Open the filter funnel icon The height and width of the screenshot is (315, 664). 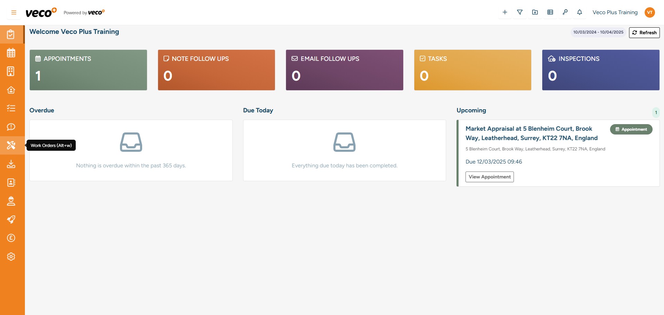pos(520,12)
